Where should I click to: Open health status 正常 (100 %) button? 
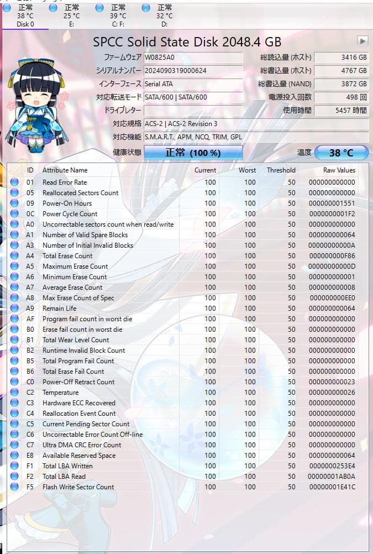pos(193,153)
